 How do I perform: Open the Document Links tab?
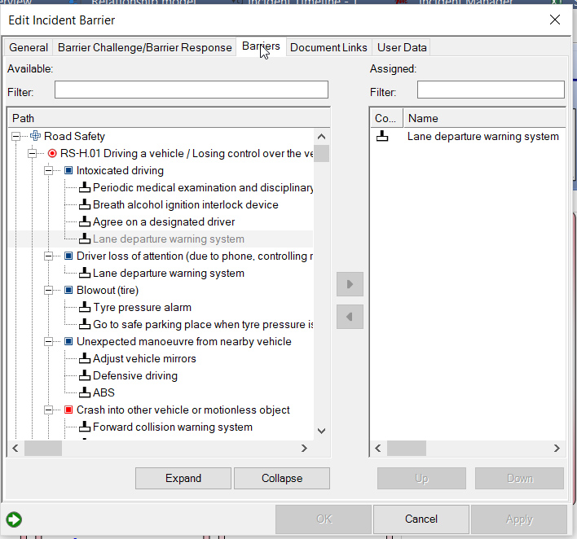coord(328,47)
